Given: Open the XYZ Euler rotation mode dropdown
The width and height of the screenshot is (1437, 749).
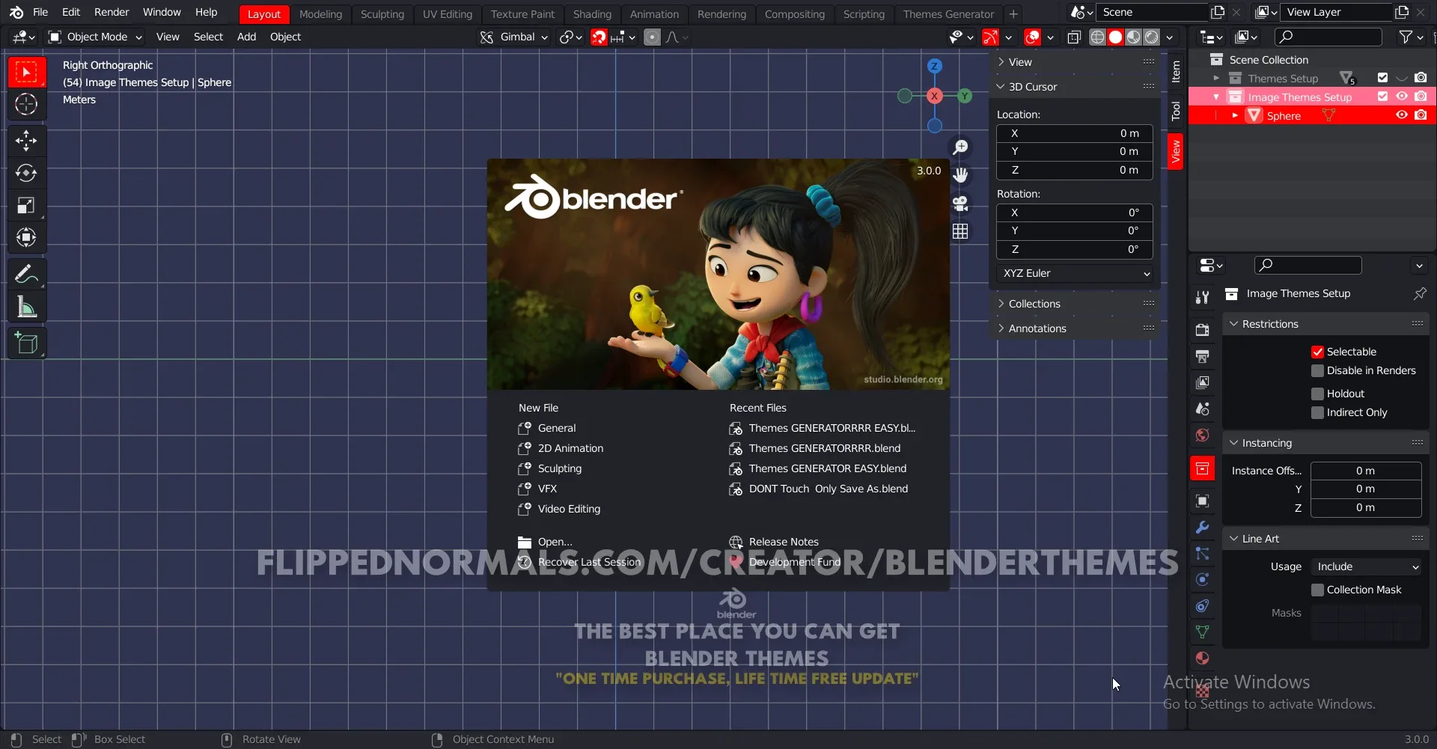Looking at the screenshot, I should point(1075,273).
